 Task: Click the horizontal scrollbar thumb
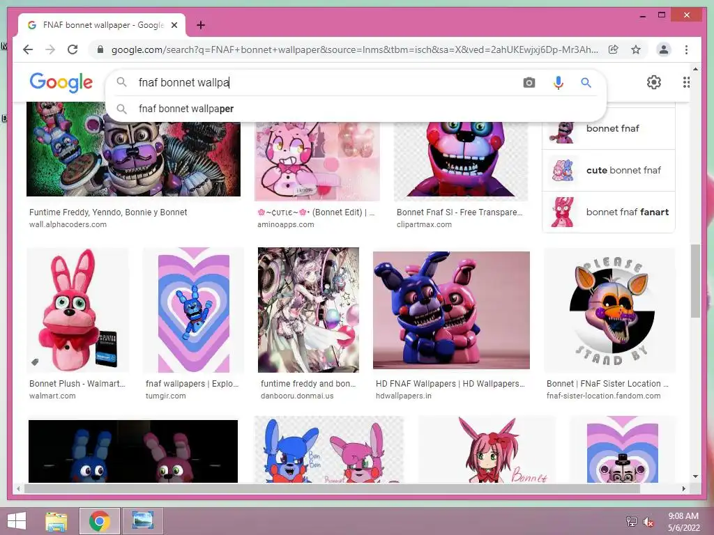click(x=332, y=488)
